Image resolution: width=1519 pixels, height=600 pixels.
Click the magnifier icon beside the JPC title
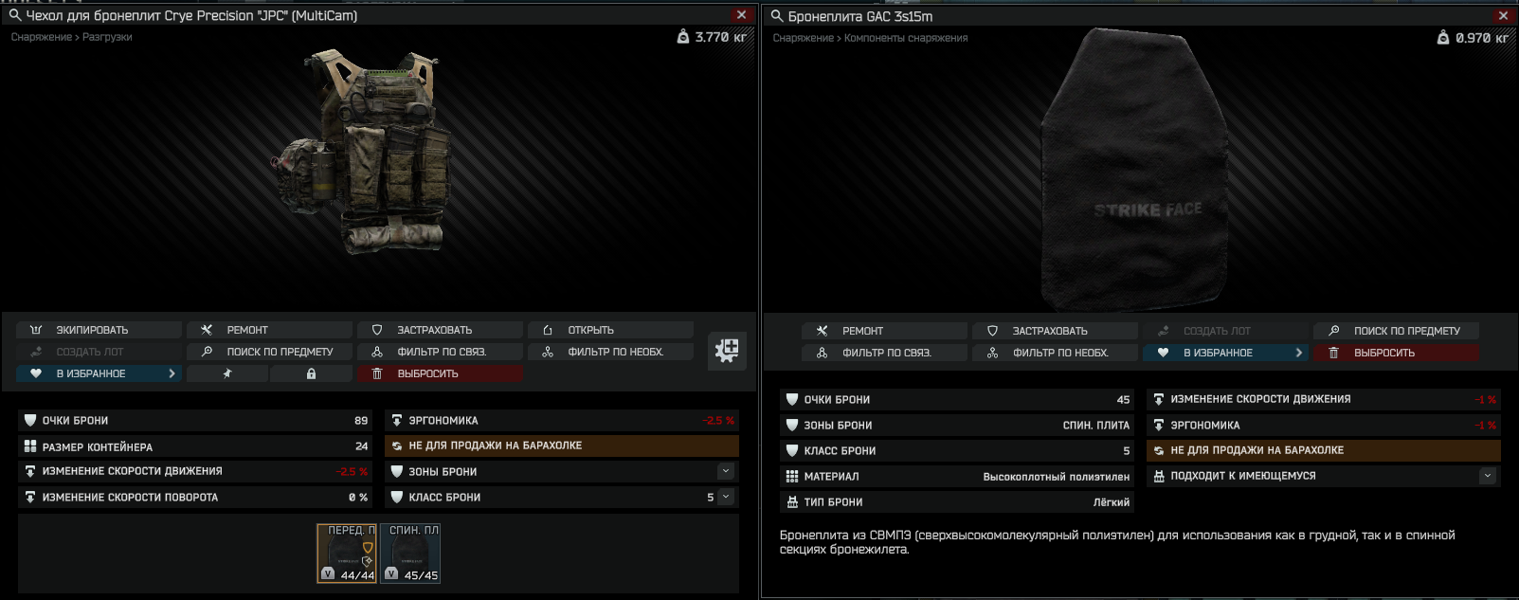tap(15, 15)
